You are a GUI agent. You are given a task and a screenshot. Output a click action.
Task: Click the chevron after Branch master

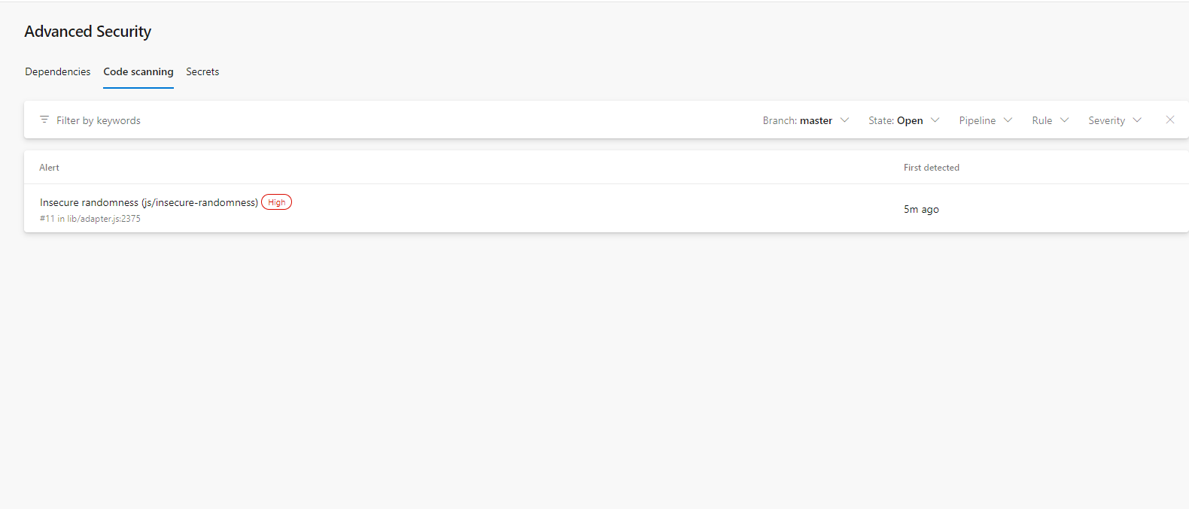(x=844, y=120)
